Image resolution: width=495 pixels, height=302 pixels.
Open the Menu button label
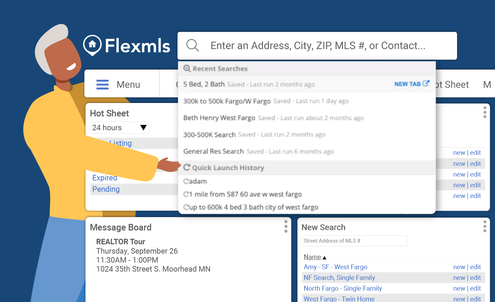128,85
